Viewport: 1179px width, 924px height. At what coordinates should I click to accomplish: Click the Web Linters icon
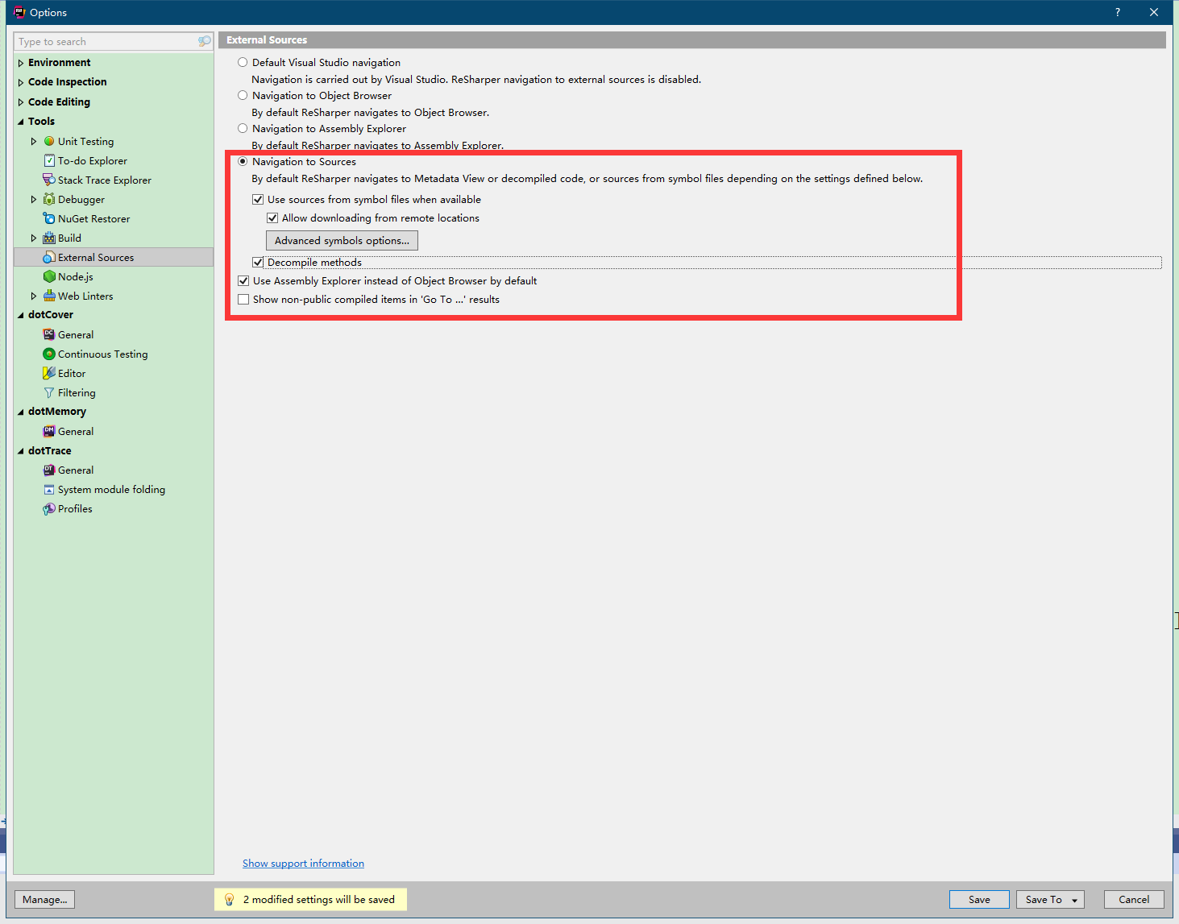point(49,296)
